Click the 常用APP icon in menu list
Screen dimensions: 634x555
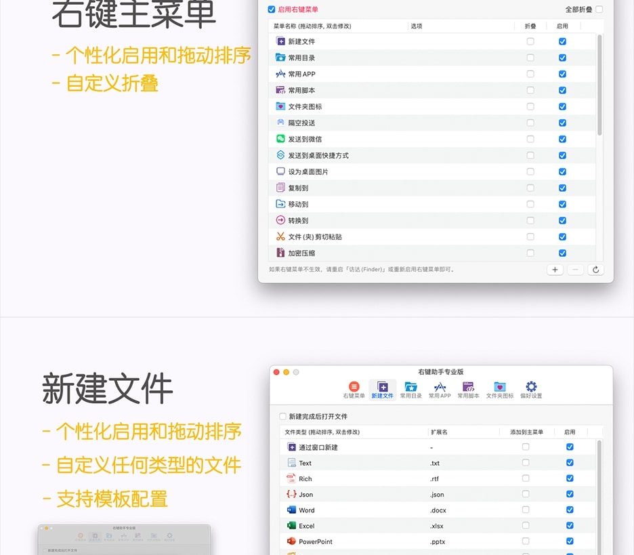[x=280, y=74]
